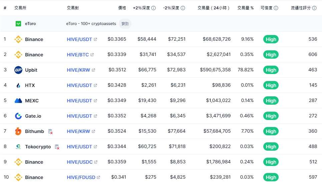Click the Tokocrypto logo icon
The height and width of the screenshot is (184, 322).
click(18, 147)
